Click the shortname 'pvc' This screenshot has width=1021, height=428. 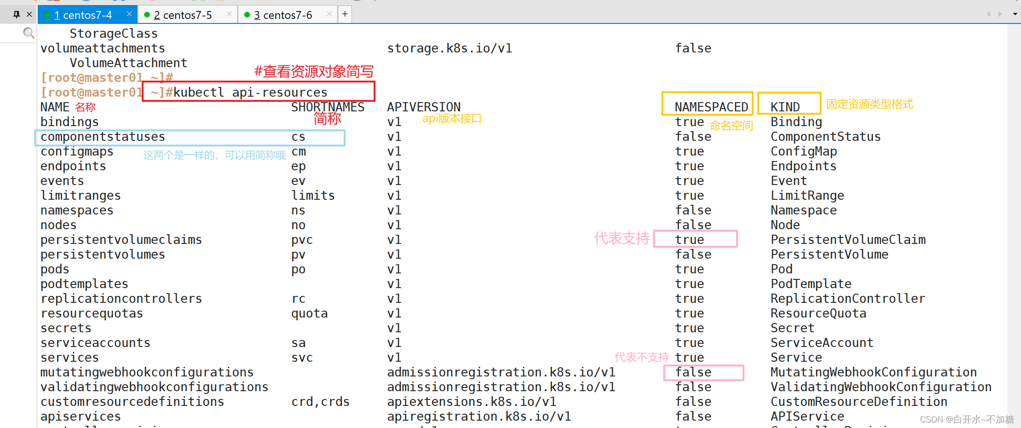click(302, 240)
